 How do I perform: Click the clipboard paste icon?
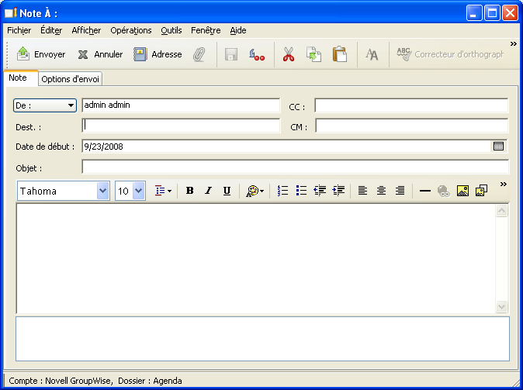click(x=340, y=54)
